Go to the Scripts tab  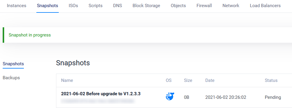tap(95, 6)
